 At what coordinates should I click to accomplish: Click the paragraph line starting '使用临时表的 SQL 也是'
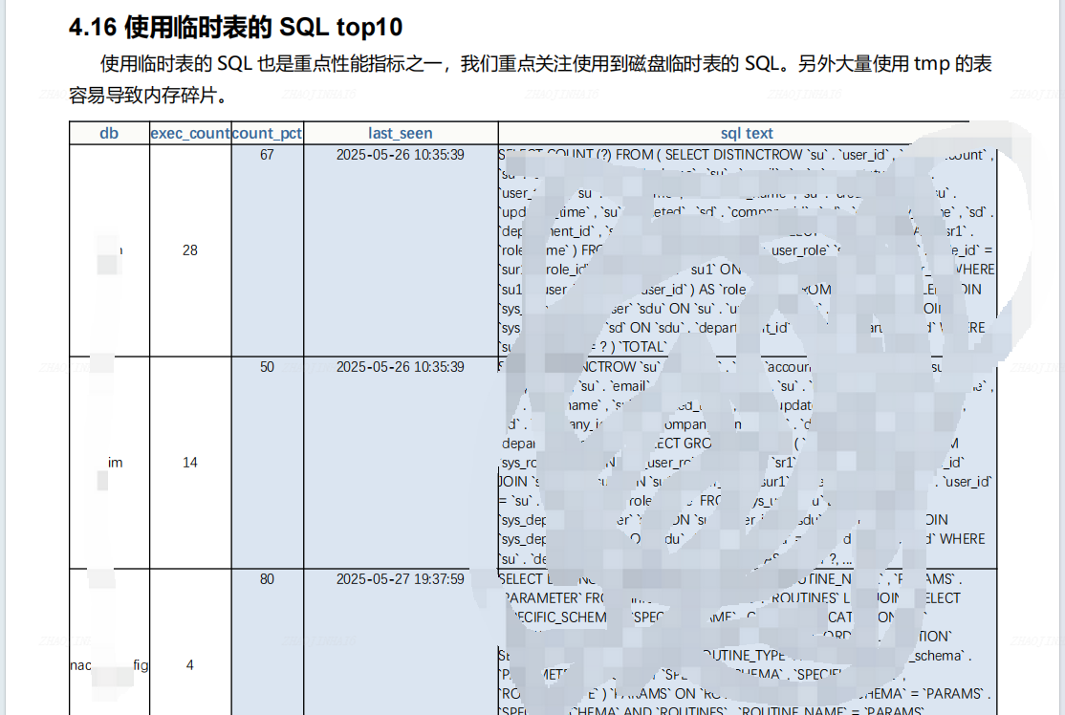(x=546, y=64)
